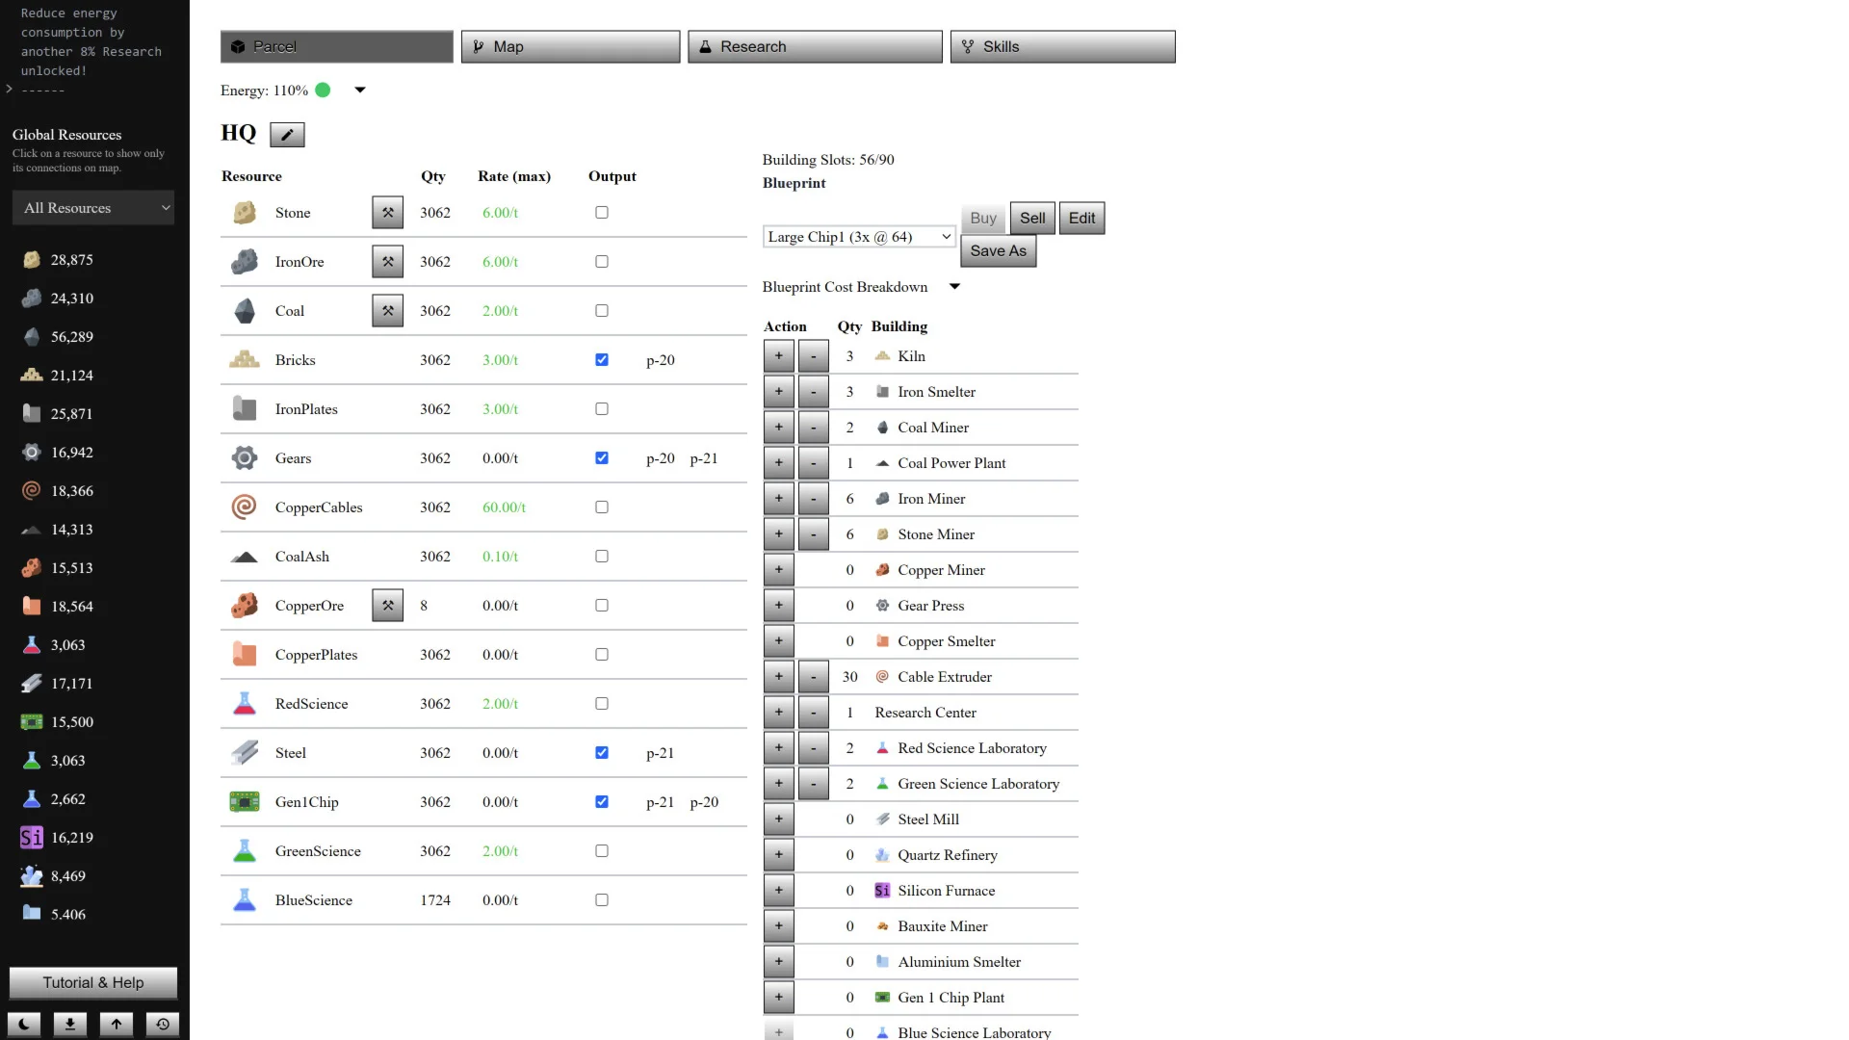Click the download save icon
Screen dimensions: 1849x1040
point(69,1024)
